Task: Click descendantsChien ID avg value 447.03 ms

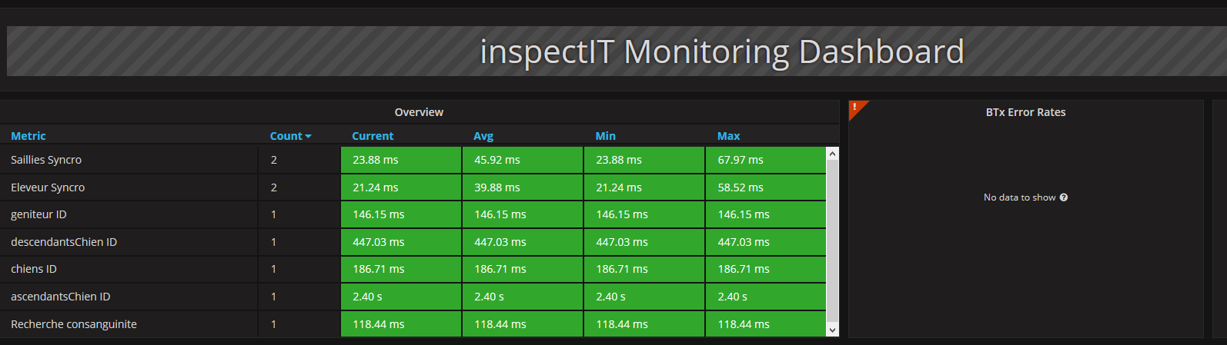Action: coord(523,242)
